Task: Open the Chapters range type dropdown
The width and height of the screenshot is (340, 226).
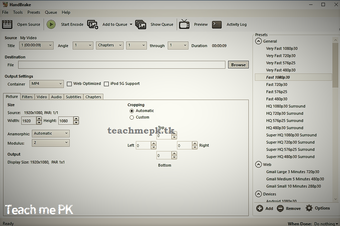Action: (x=110, y=45)
